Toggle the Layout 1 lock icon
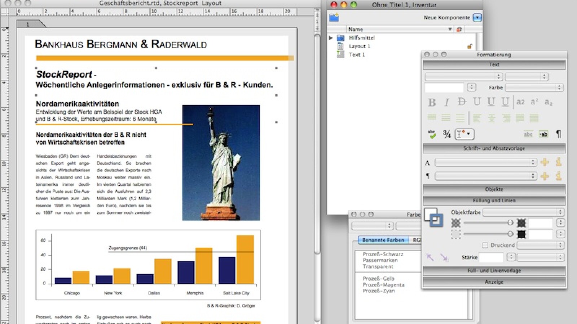 470,46
